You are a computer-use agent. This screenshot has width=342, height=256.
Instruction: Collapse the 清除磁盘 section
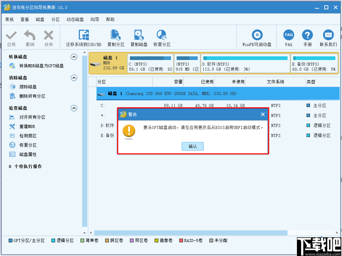pos(74,78)
